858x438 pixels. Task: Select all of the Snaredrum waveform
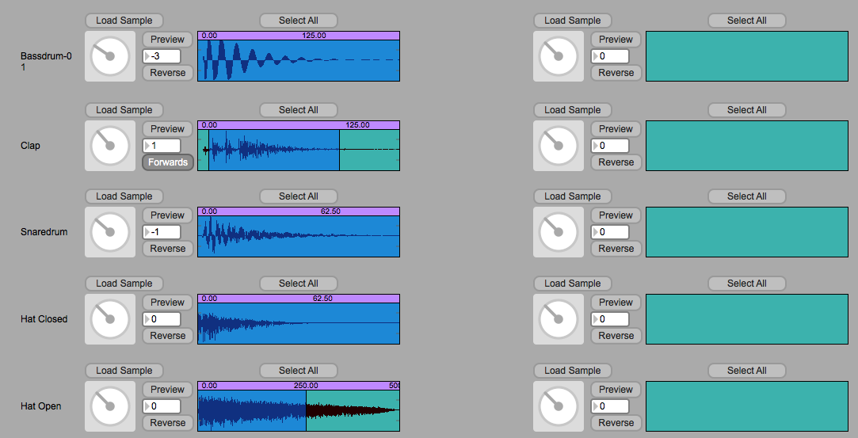click(x=298, y=196)
